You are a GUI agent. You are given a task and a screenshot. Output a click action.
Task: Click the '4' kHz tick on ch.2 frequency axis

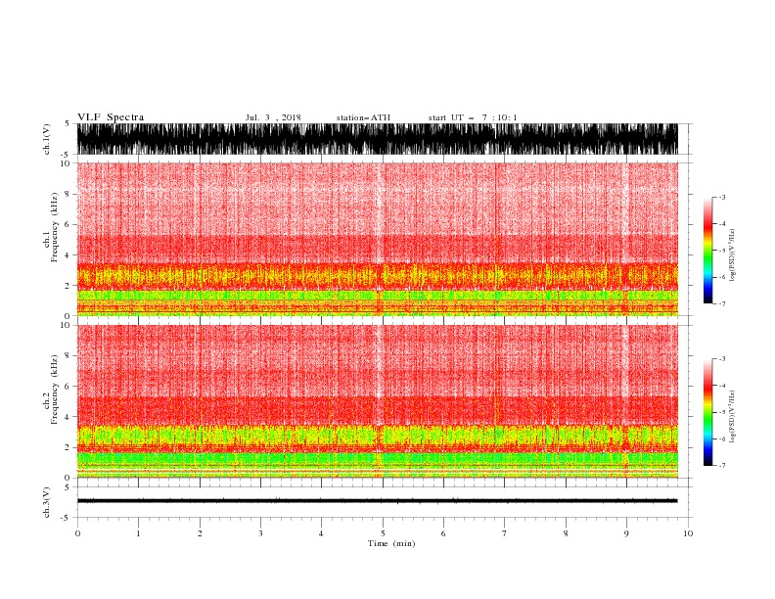pyautogui.click(x=68, y=417)
